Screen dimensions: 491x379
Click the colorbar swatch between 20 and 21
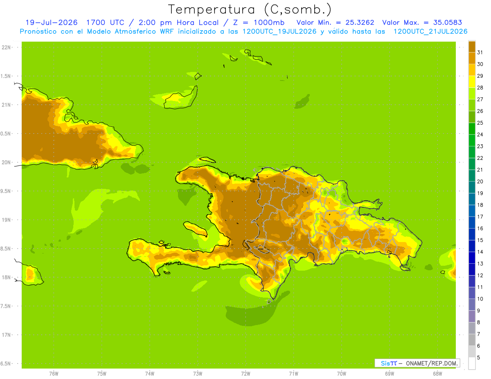[472, 175]
